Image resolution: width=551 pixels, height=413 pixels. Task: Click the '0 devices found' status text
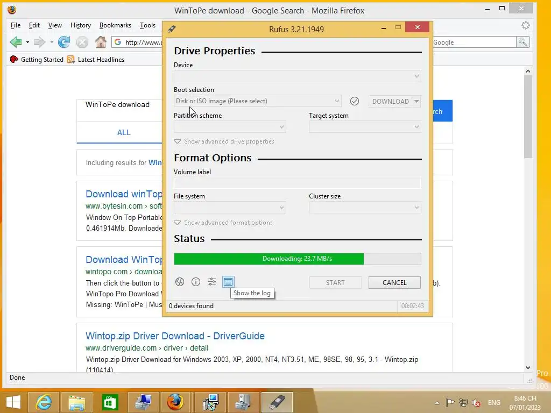(191, 306)
